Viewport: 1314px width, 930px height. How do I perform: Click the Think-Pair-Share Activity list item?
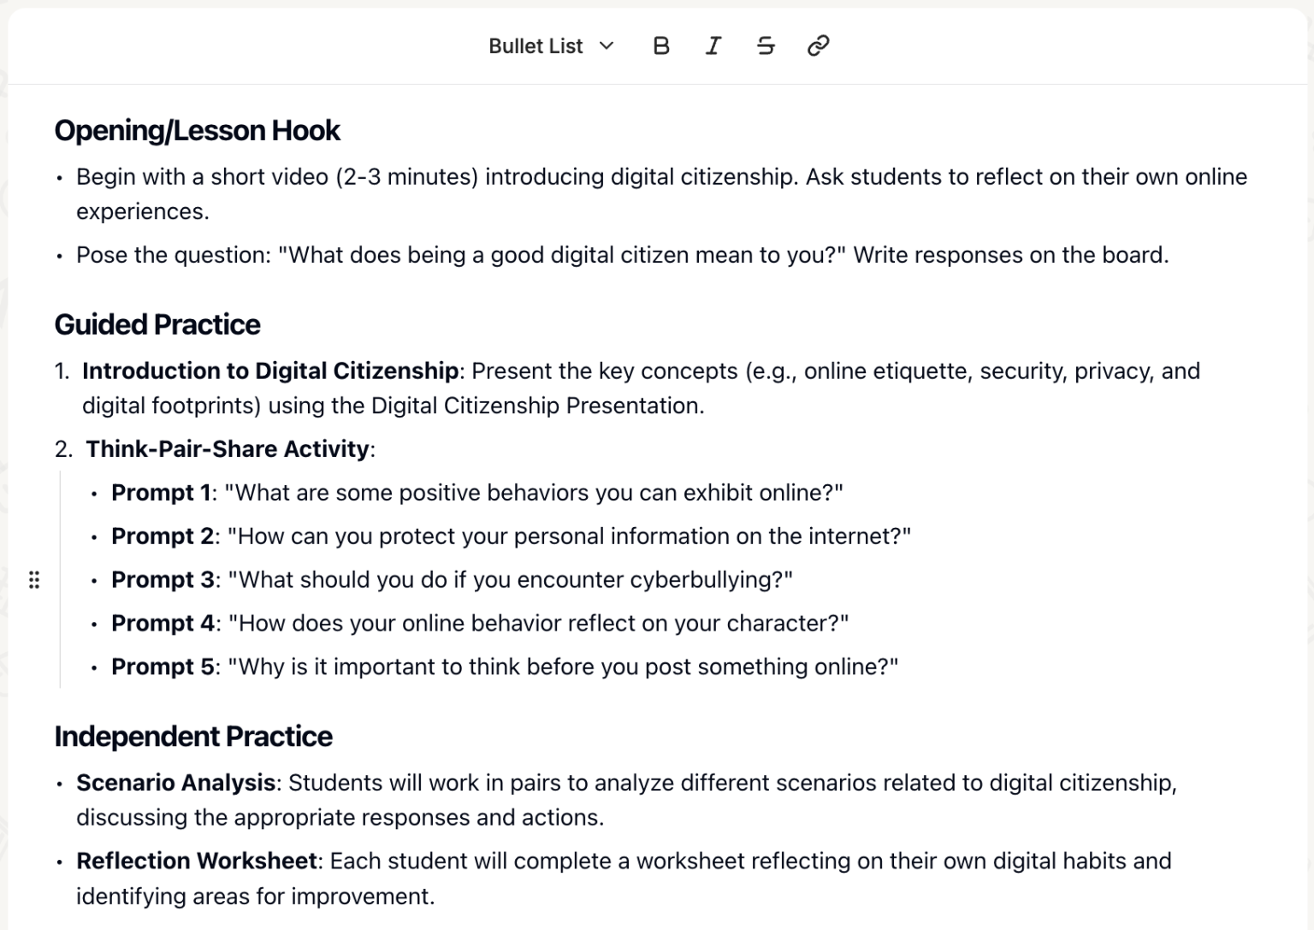228,449
